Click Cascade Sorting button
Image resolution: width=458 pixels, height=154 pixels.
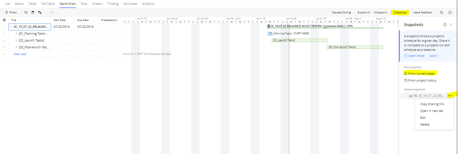pyautogui.click(x=341, y=13)
